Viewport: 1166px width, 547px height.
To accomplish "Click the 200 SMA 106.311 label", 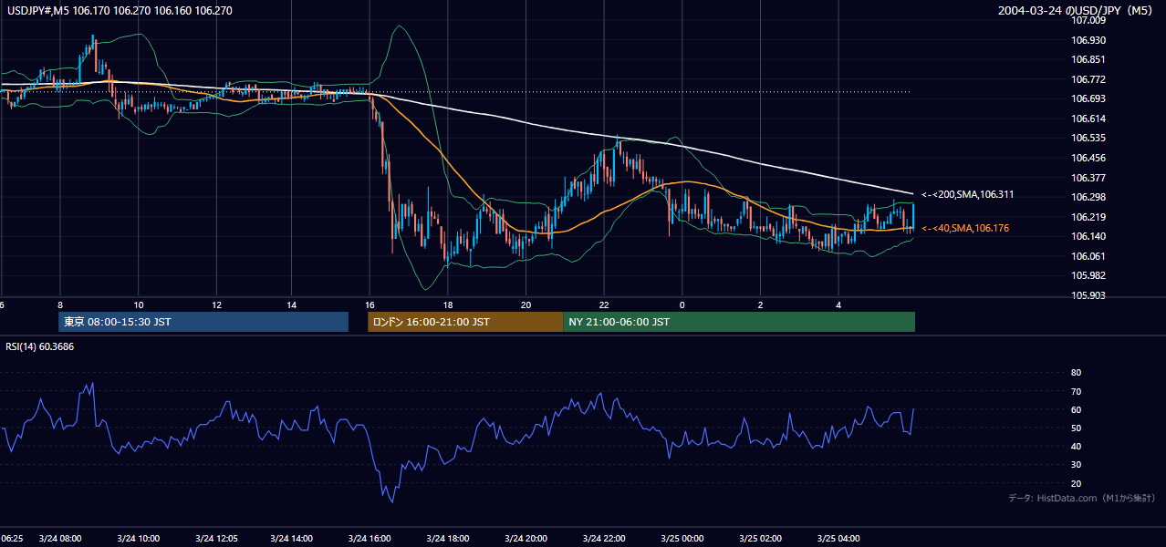I will point(967,194).
